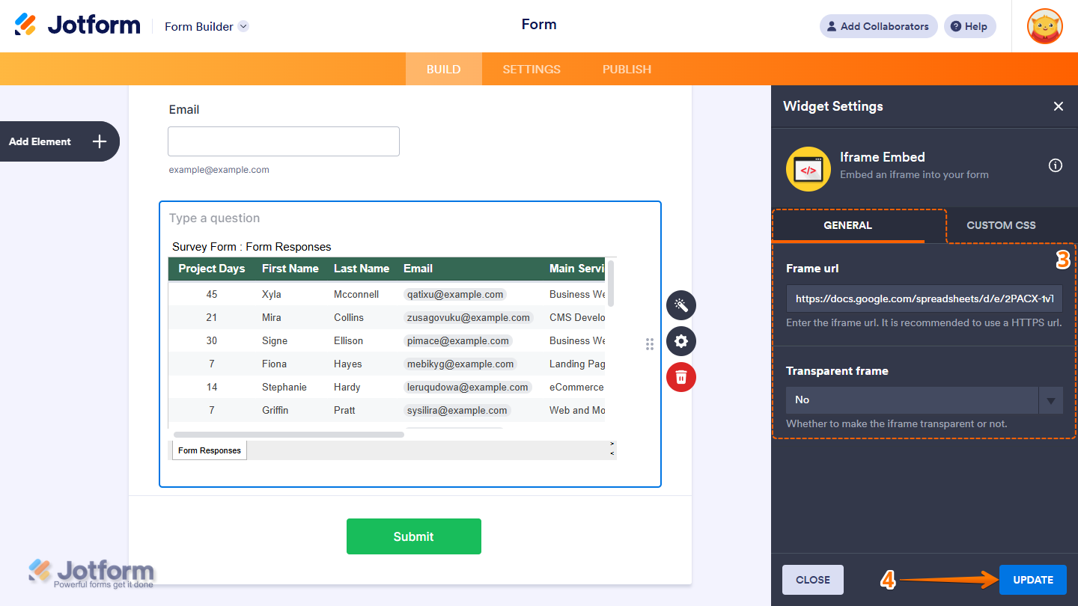Click the sysilira@example.com cell
This screenshot has height=606, width=1078.
(x=457, y=411)
